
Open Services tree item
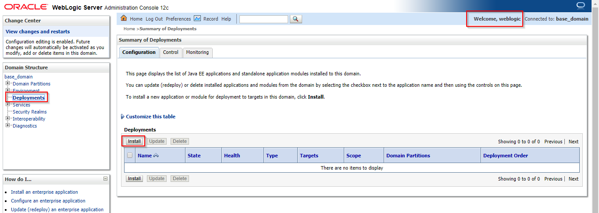[x=21, y=105]
